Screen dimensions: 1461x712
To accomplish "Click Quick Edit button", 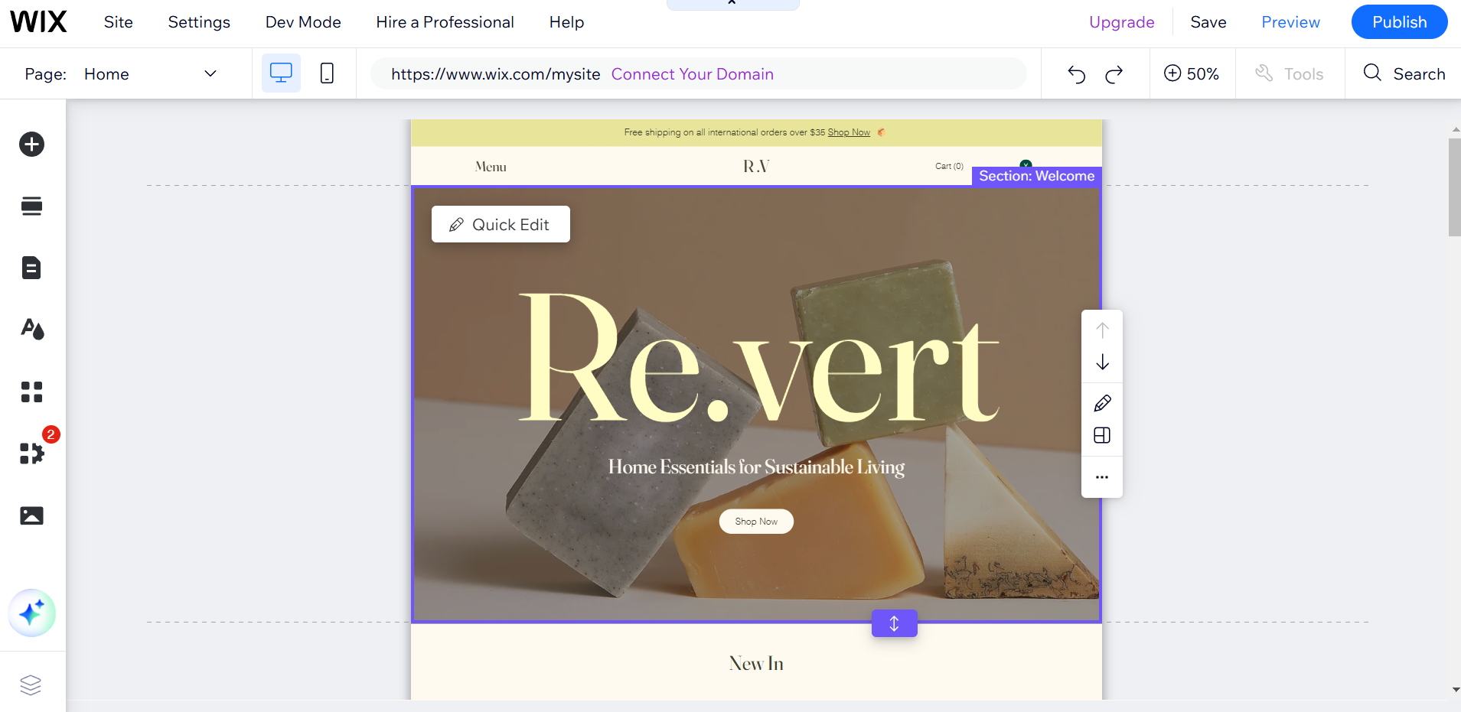I will coord(501,224).
